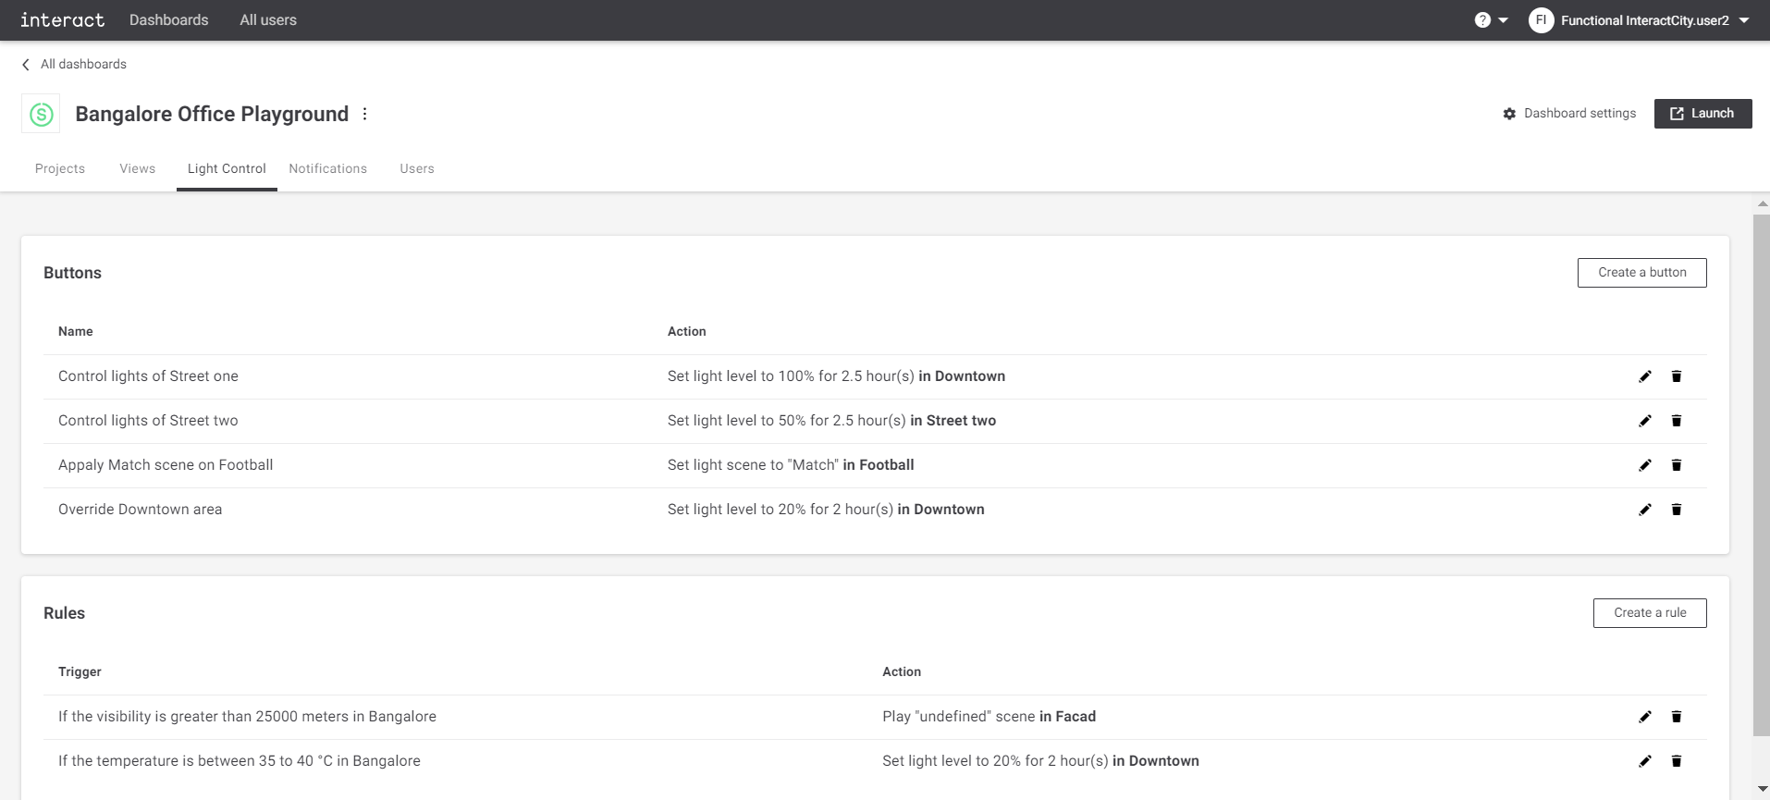Open the help menu dropdown

(1491, 20)
